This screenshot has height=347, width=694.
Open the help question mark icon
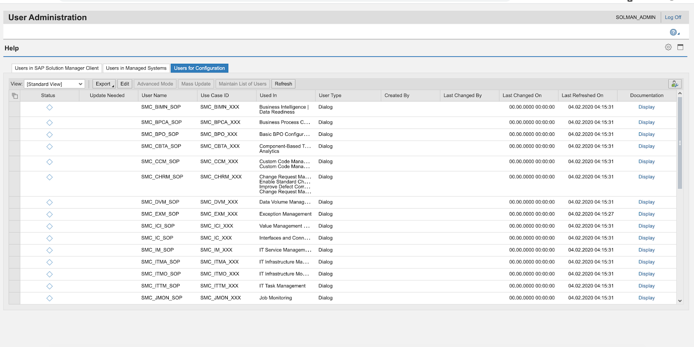pyautogui.click(x=673, y=32)
